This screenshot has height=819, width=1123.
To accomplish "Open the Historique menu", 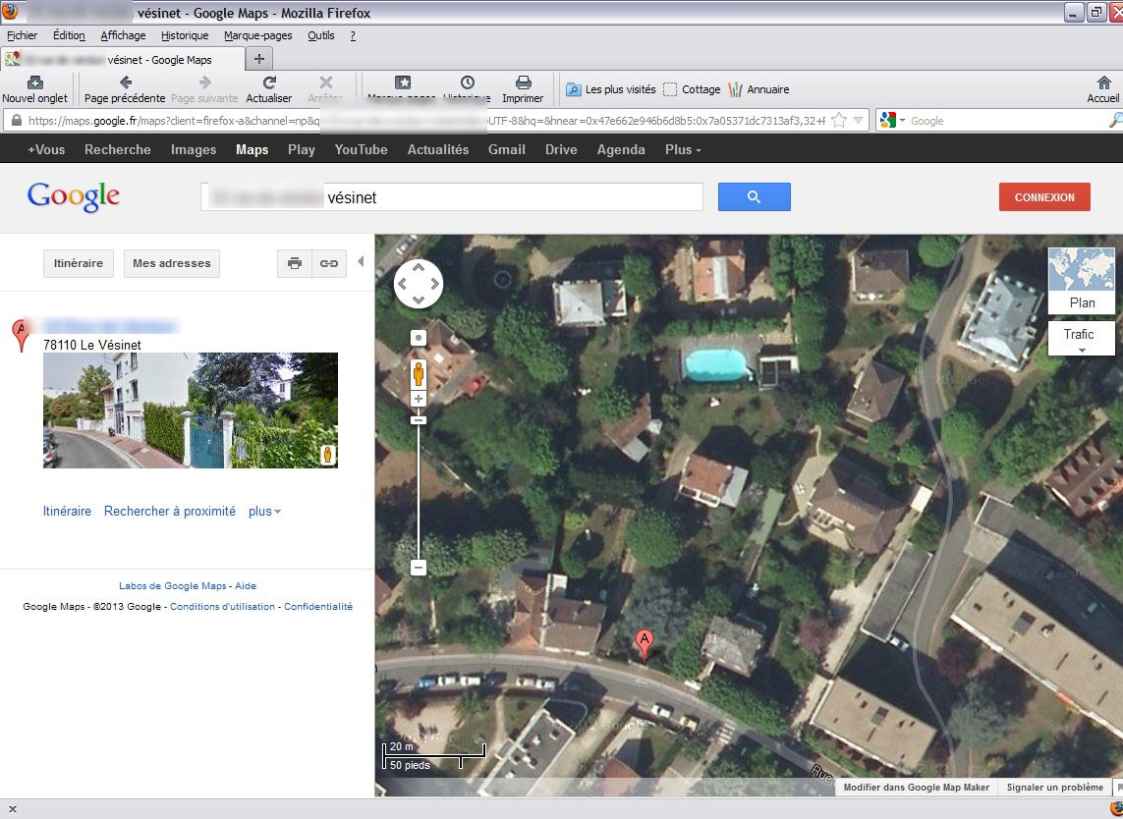I will point(185,35).
